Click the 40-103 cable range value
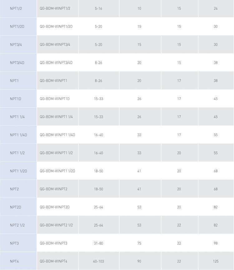The width and height of the screenshot is (234, 270). (99, 261)
